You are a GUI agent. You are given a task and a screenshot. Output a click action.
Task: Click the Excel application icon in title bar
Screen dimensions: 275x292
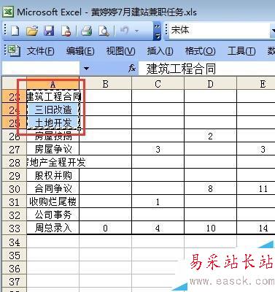[8, 12]
